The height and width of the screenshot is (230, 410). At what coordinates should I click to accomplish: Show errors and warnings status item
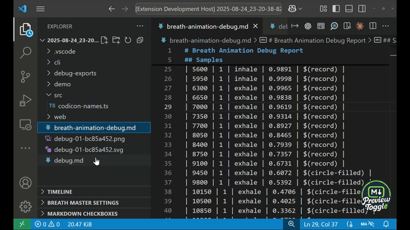[x=47, y=224]
